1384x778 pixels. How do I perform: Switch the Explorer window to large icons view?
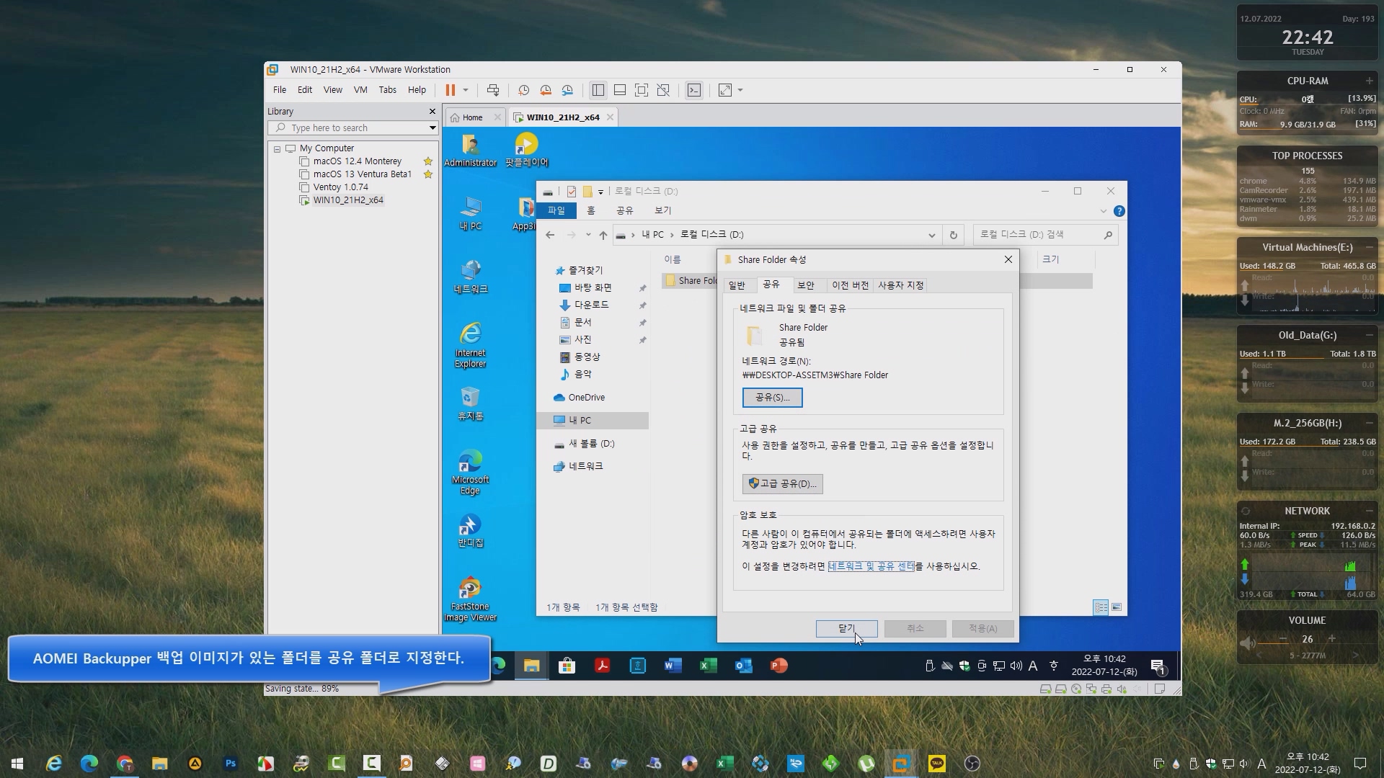[1117, 607]
